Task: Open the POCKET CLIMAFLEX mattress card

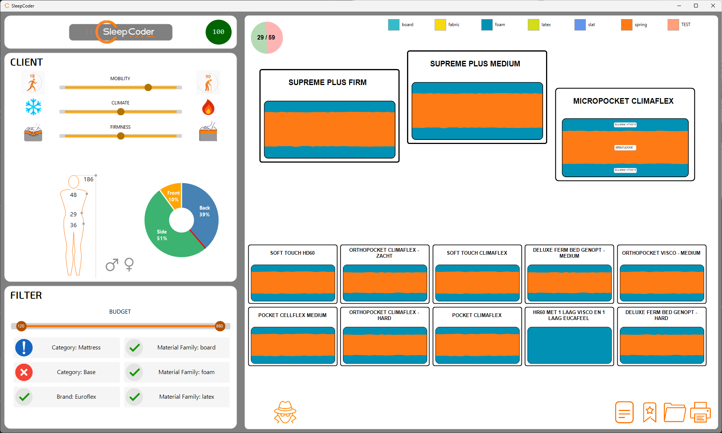Action: [x=477, y=336]
